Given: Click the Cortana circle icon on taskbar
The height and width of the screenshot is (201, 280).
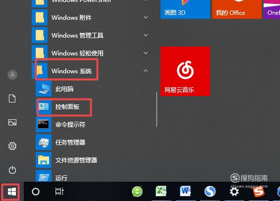Looking at the screenshot, I should (x=36, y=192).
